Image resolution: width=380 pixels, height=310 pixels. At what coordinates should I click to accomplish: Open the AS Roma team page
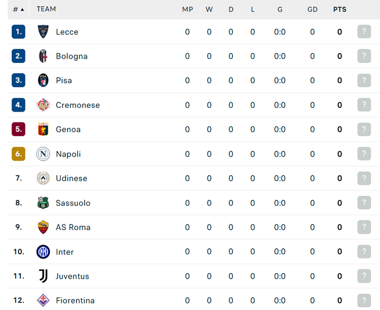tap(73, 227)
